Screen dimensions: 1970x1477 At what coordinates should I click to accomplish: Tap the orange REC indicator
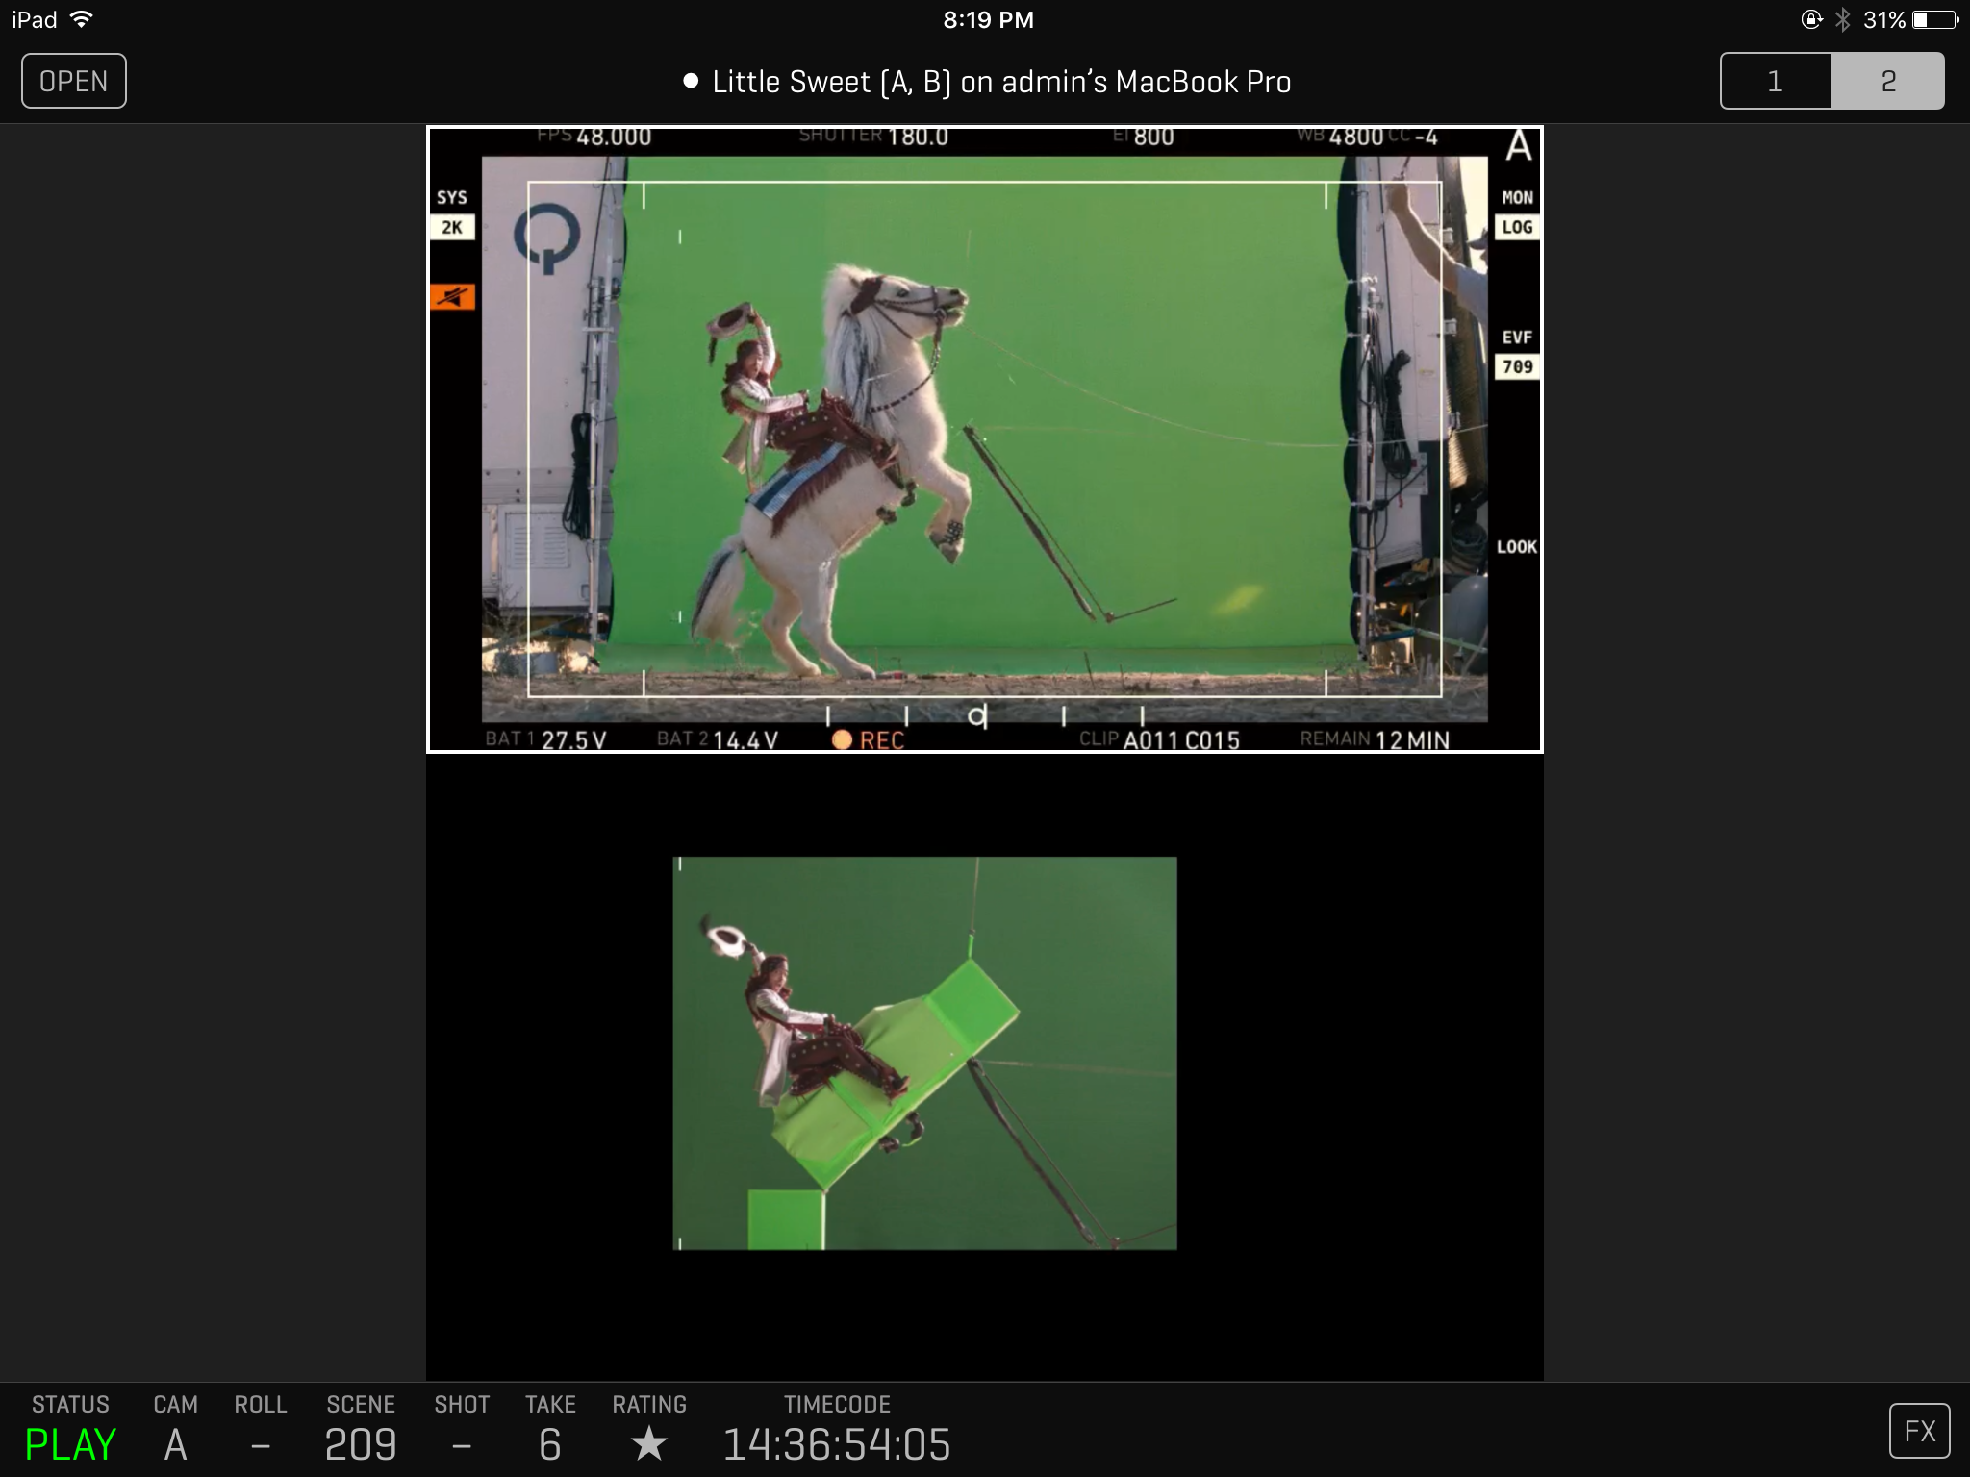tap(869, 739)
